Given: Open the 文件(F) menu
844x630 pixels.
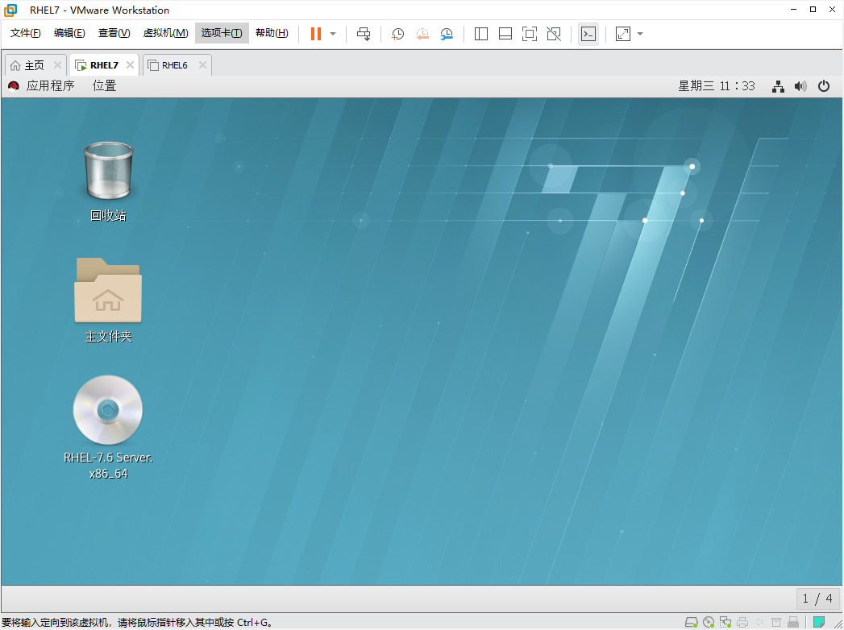Looking at the screenshot, I should click(25, 33).
